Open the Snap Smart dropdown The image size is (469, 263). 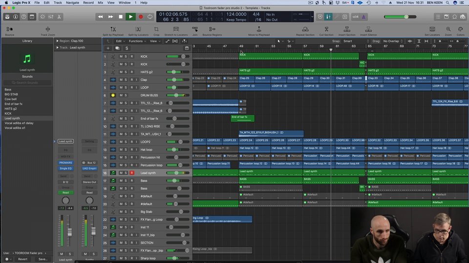(356, 41)
